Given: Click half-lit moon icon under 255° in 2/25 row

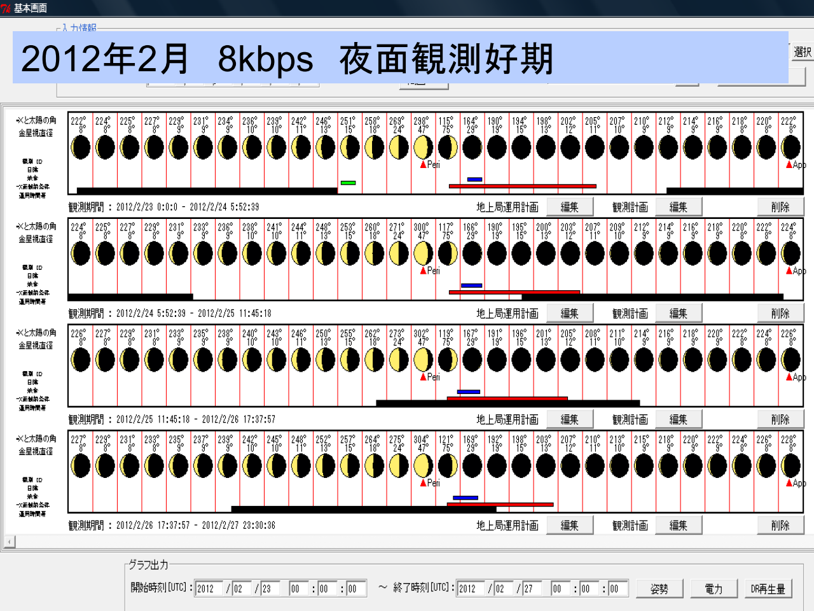Looking at the screenshot, I should coord(349,360).
